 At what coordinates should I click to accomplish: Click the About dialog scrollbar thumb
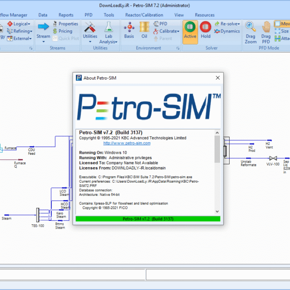(x=217, y=149)
